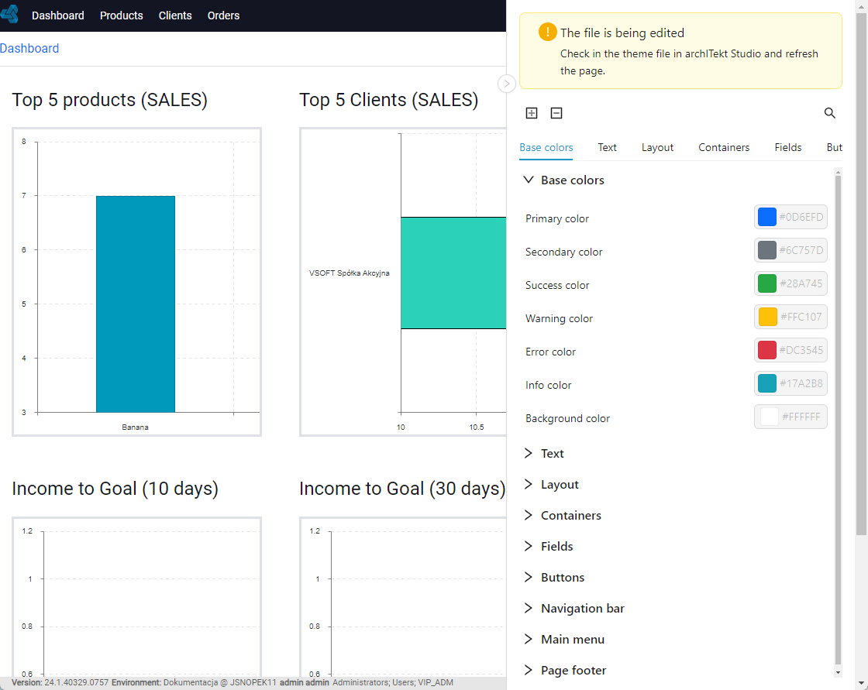Click the warning icon in the notification
868x690 pixels.
(x=547, y=32)
